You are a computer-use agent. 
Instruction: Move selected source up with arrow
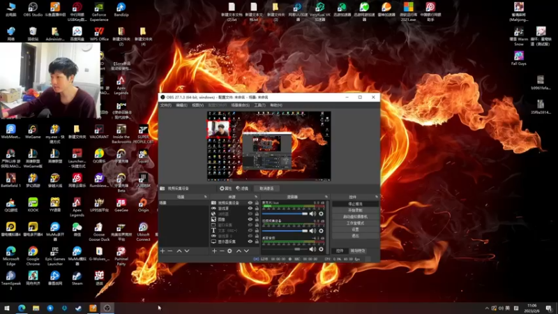[x=239, y=251]
